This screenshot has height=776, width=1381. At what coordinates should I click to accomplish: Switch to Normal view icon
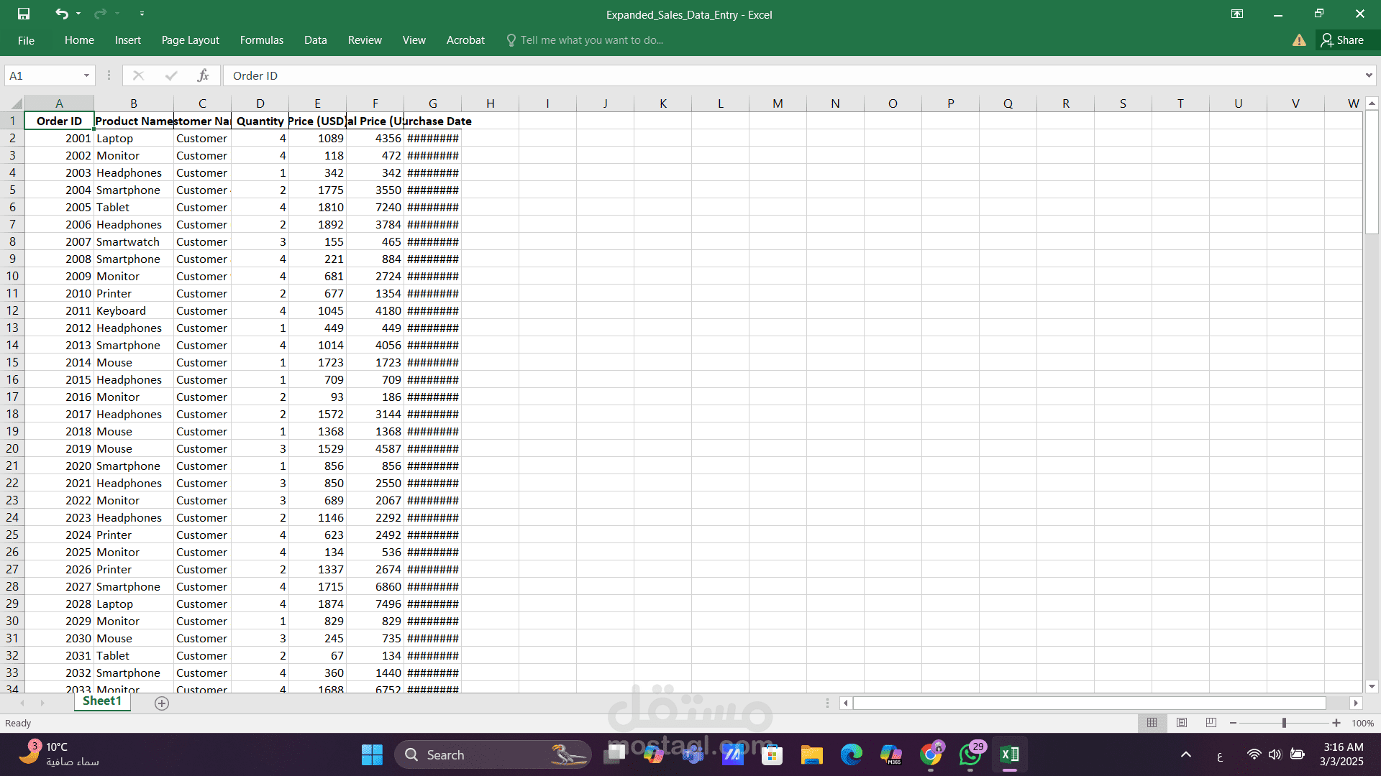(1152, 723)
